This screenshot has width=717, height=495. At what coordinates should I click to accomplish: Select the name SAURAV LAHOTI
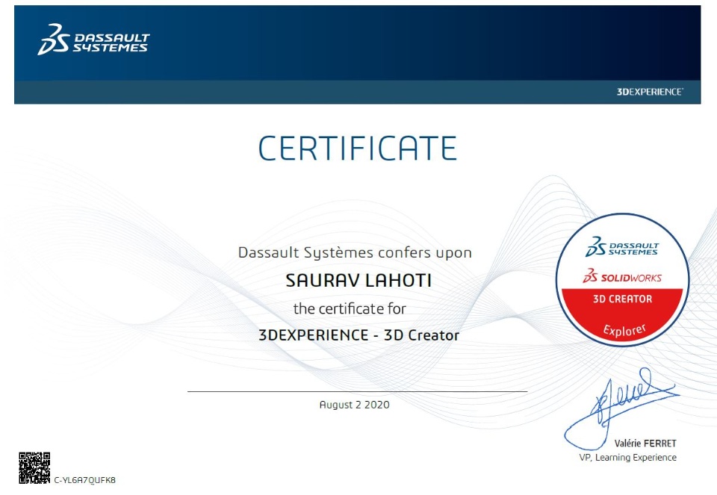pos(358,281)
